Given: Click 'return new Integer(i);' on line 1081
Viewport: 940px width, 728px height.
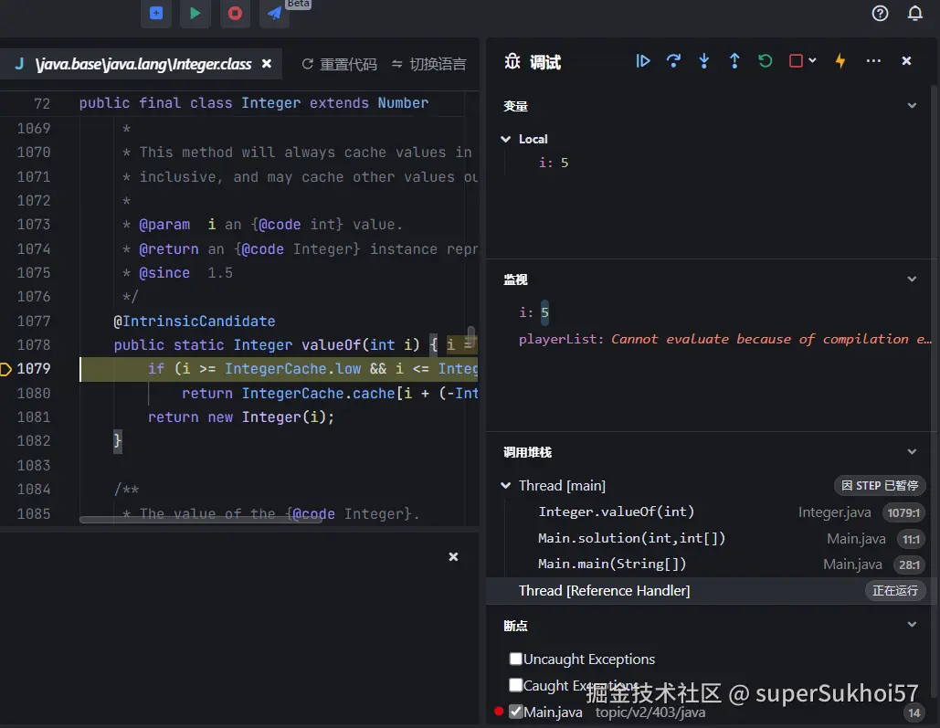Looking at the screenshot, I should [x=241, y=417].
